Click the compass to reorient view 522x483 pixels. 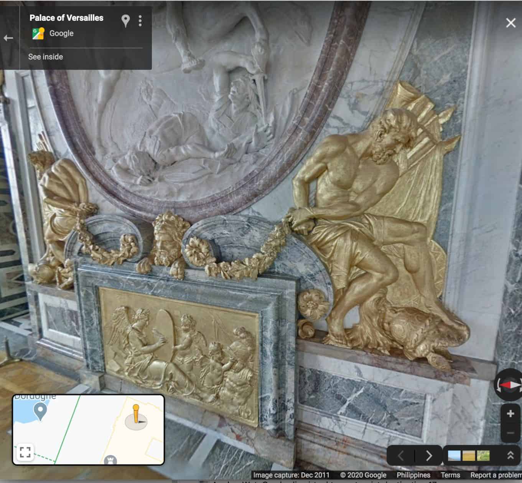tap(509, 384)
